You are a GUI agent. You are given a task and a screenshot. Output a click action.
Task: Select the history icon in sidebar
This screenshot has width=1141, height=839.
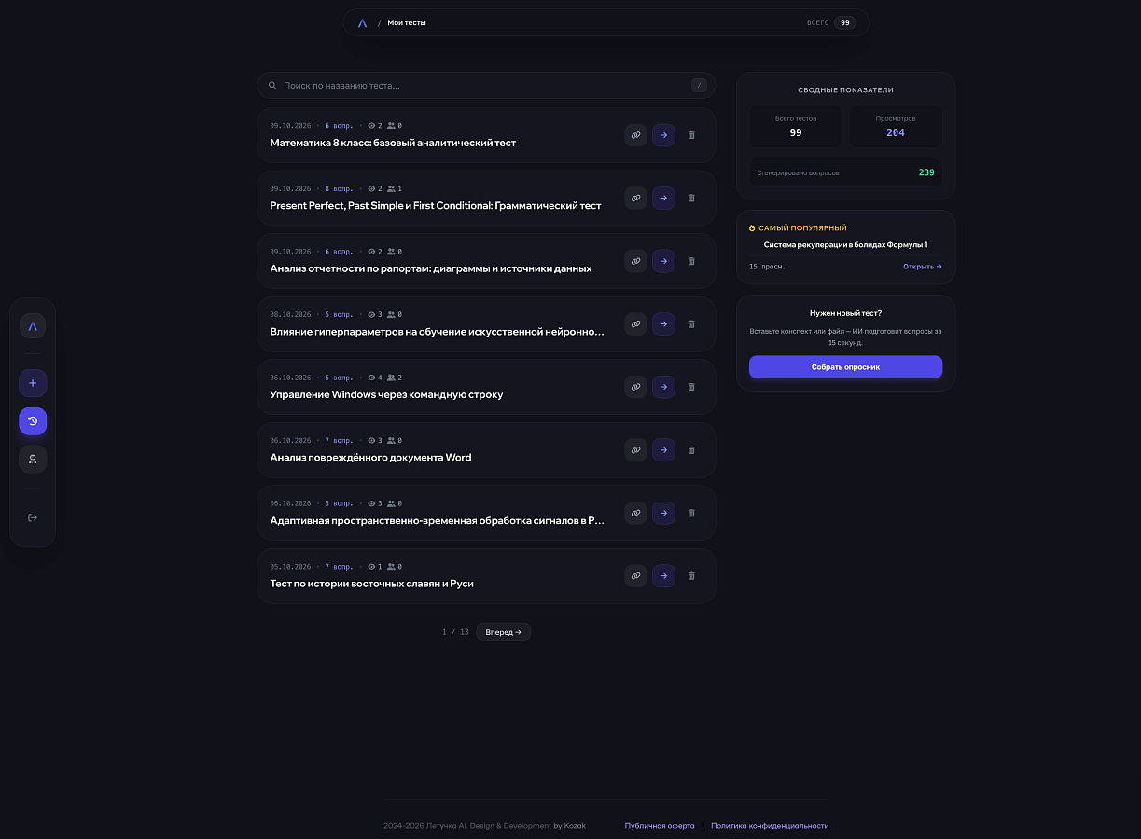[x=33, y=421]
